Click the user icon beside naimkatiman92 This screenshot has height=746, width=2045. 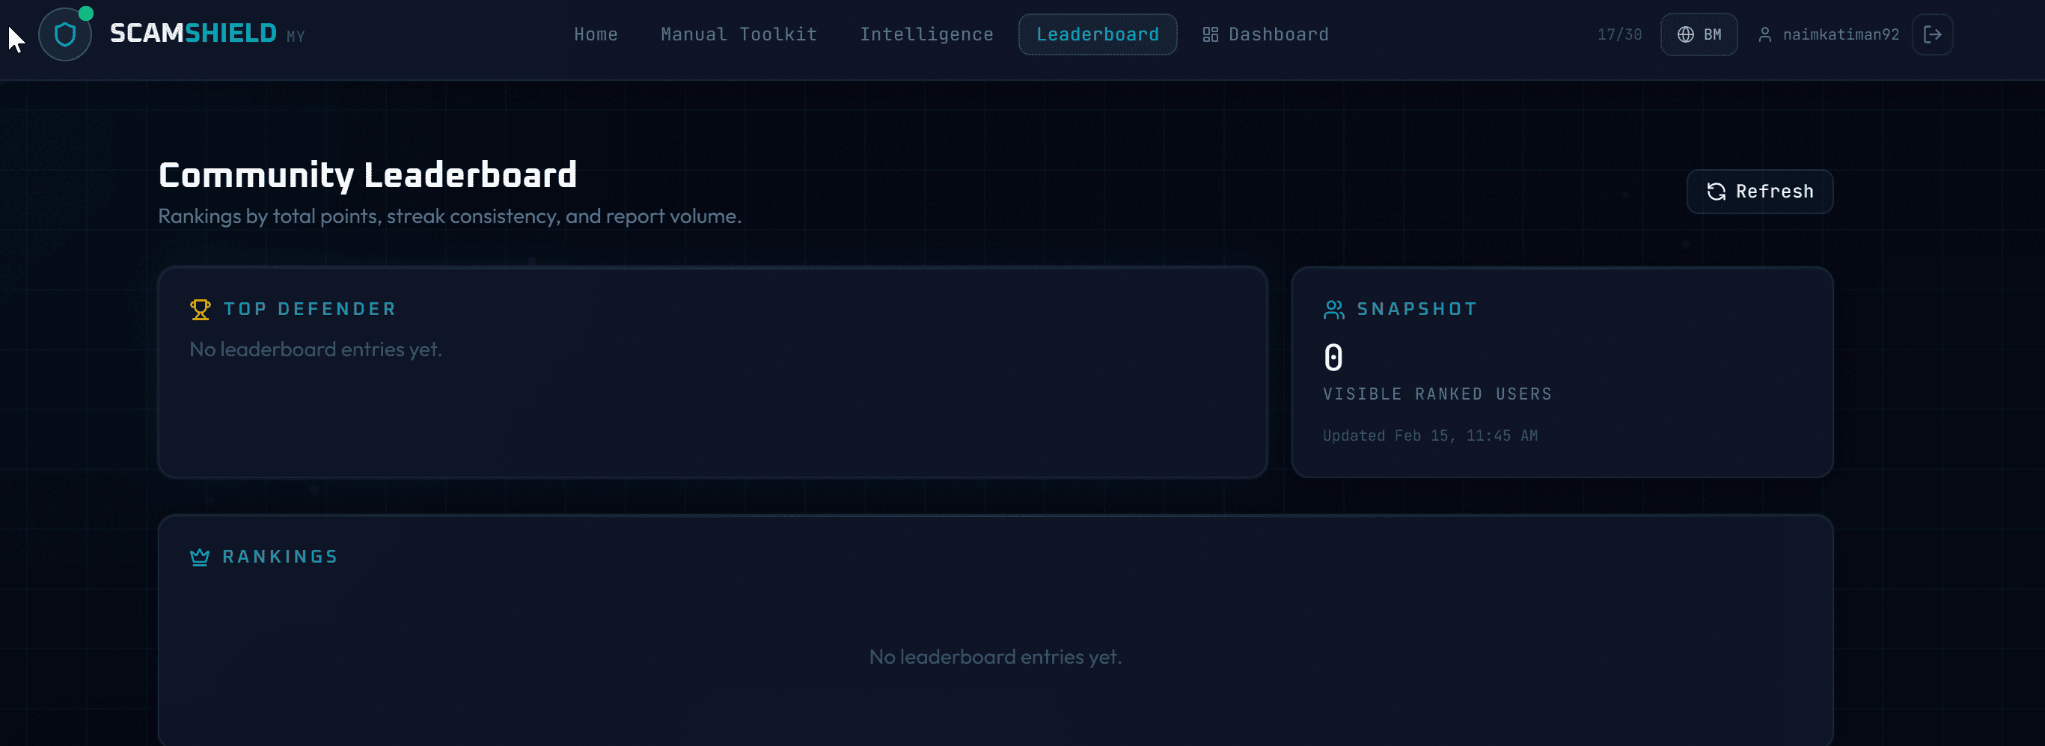coord(1767,34)
